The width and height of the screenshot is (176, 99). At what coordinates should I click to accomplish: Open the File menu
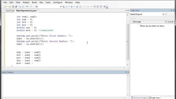tap(5, 2)
